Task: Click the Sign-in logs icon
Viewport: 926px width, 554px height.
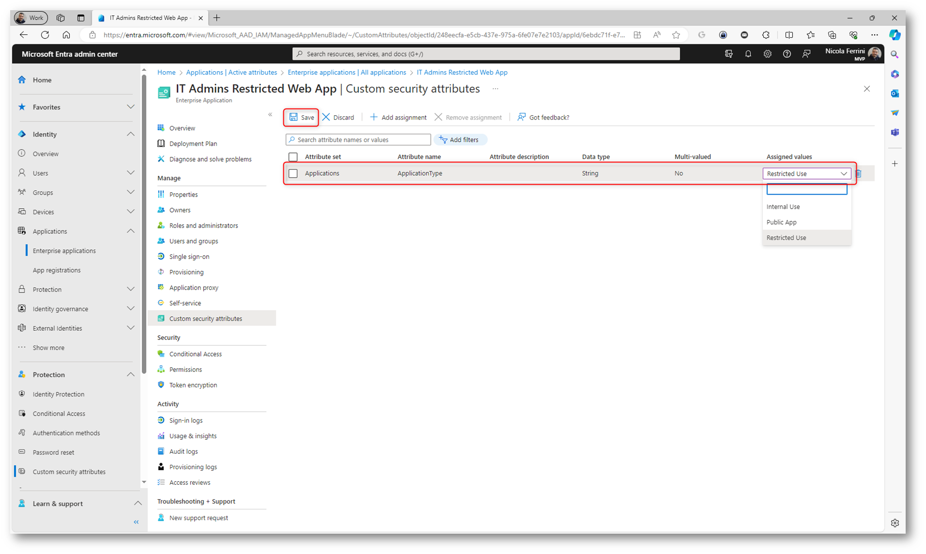Action: click(x=161, y=420)
